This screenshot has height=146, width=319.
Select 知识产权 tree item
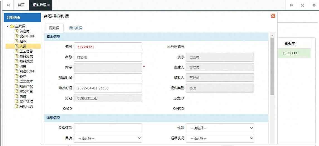pyautogui.click(x=26, y=86)
